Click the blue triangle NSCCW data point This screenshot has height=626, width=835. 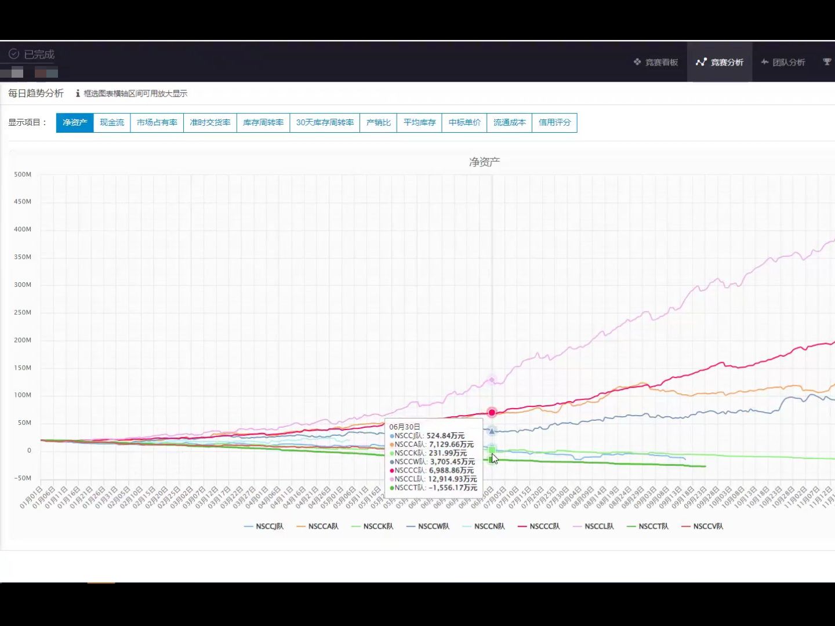click(492, 431)
